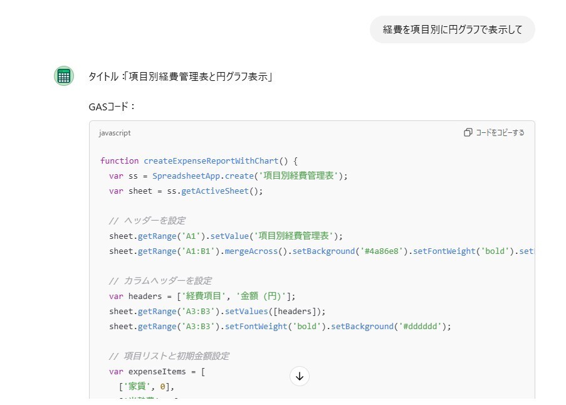Click the var headers code line
The image size is (566, 405).
(202, 297)
